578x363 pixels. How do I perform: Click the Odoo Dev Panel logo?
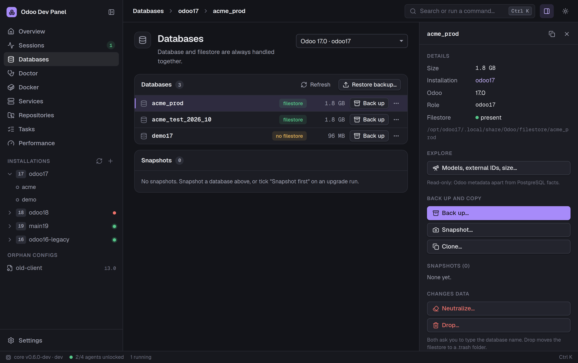tap(12, 12)
